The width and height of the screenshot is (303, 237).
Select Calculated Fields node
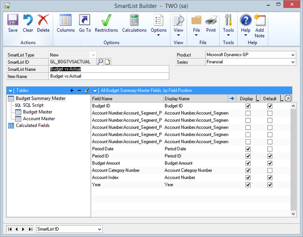coord(33,125)
